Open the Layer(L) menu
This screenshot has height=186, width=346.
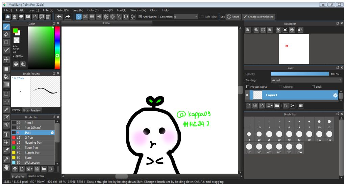coord(34,10)
